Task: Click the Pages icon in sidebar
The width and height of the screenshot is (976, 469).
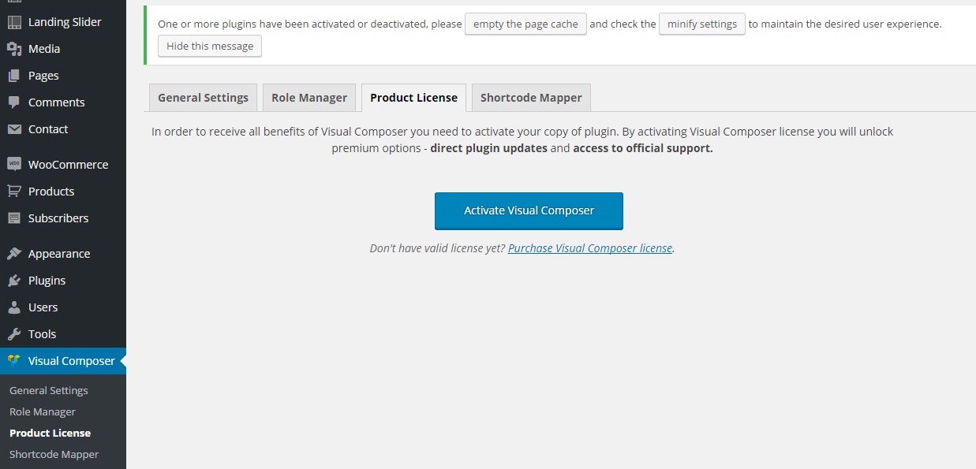Action: [13, 76]
